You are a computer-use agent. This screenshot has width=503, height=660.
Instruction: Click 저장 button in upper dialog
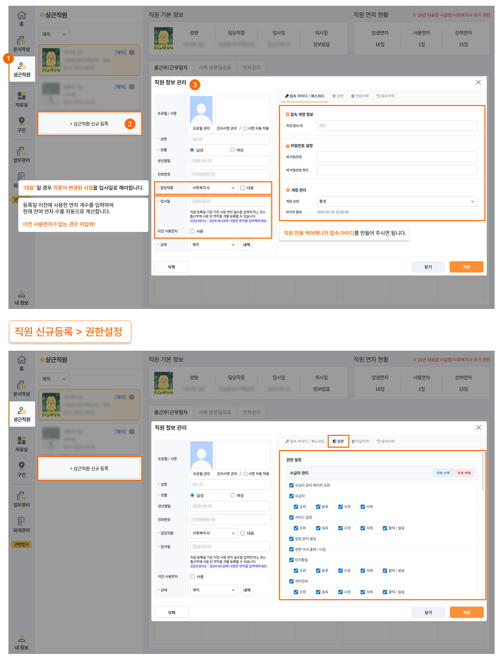coord(466,267)
